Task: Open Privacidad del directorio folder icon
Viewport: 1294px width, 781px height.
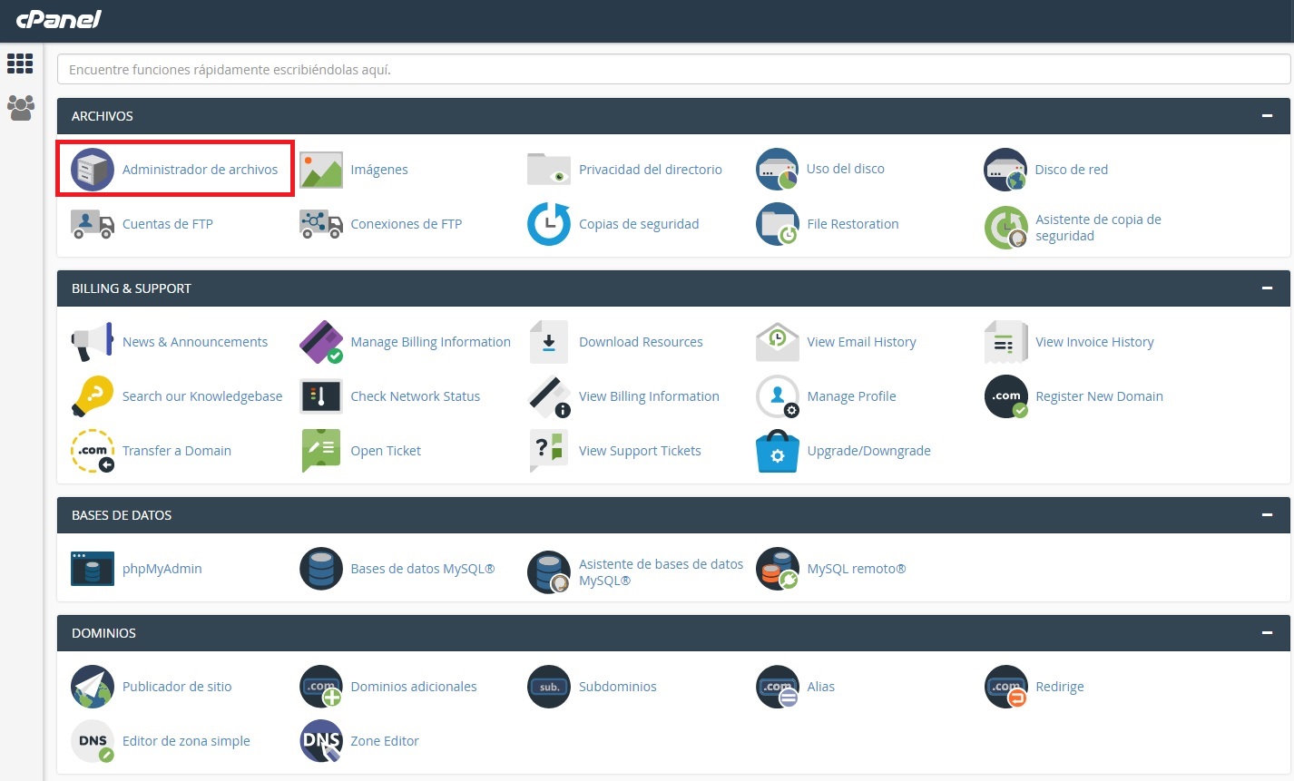Action: (549, 170)
